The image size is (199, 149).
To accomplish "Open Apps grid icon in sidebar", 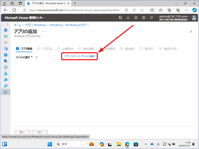I will [6, 55].
